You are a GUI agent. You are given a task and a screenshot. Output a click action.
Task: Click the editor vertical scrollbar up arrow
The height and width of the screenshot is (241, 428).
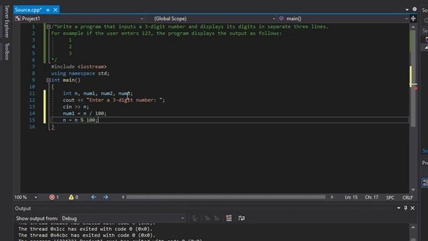[x=413, y=27]
